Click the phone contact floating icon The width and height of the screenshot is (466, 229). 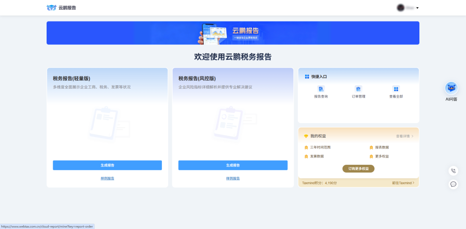453,171
